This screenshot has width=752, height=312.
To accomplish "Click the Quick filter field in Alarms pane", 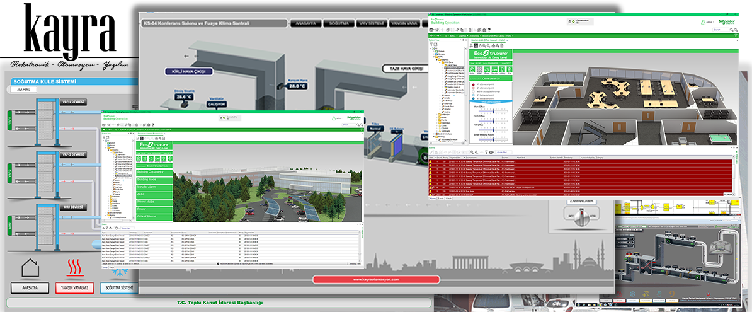I will [x=505, y=152].
